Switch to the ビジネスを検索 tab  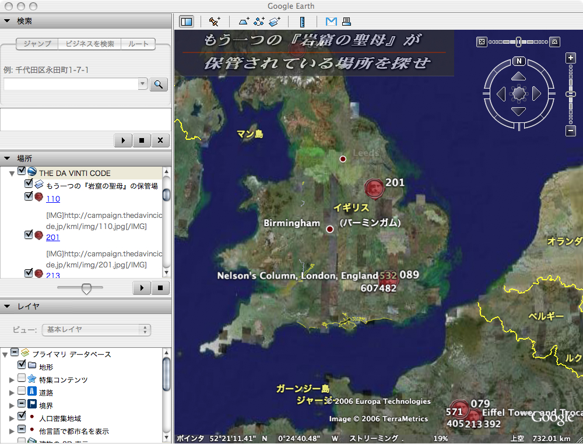(90, 44)
